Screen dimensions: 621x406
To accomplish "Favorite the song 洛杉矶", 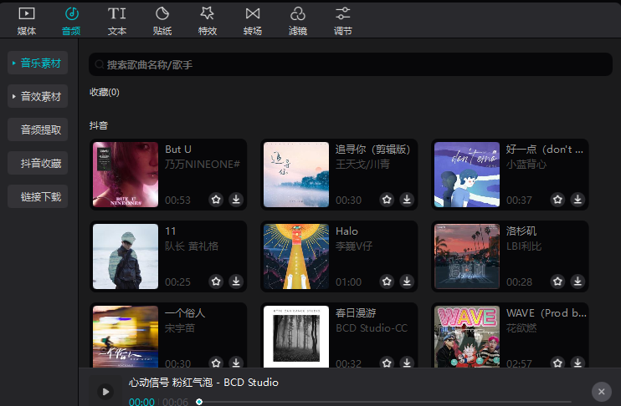I will click(557, 281).
